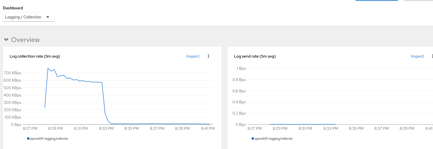Viewport: 433px width, 149px height.
Task: Click the 8:33 PM label on collection chart
Action: pos(106,128)
